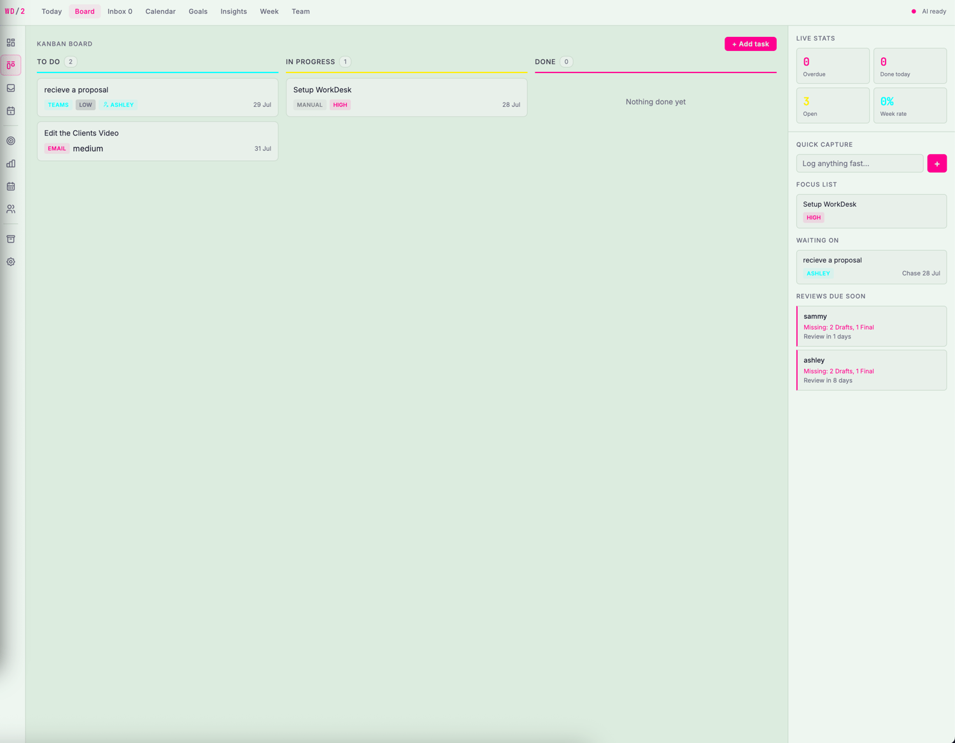955x743 pixels.
Task: Select the Board tab
Action: click(x=85, y=11)
